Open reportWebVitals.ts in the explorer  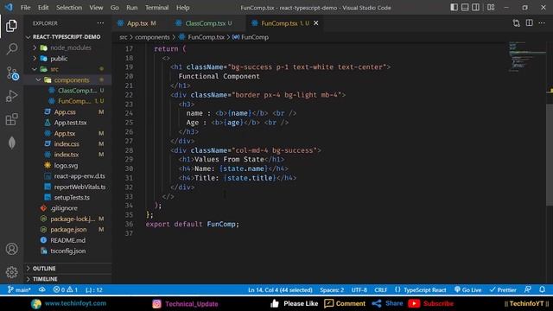(x=79, y=187)
